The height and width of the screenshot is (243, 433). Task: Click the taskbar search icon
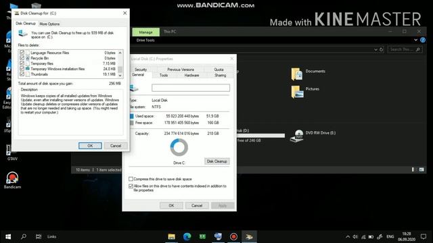(24, 237)
